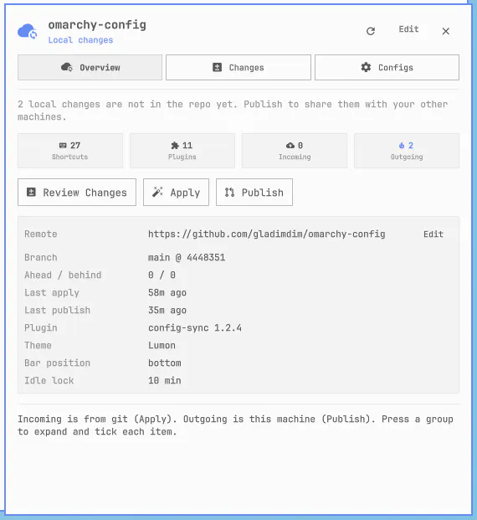Click the refresh icon in the header
477x520 pixels.
pyautogui.click(x=371, y=31)
